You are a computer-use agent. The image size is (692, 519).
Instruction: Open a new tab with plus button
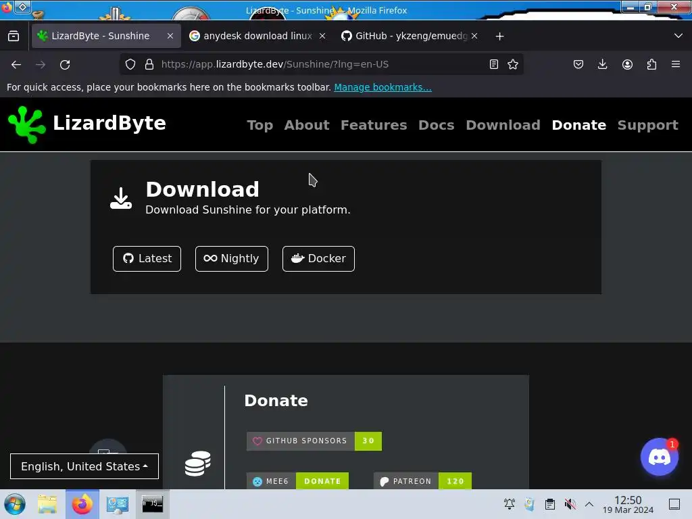pyautogui.click(x=499, y=36)
